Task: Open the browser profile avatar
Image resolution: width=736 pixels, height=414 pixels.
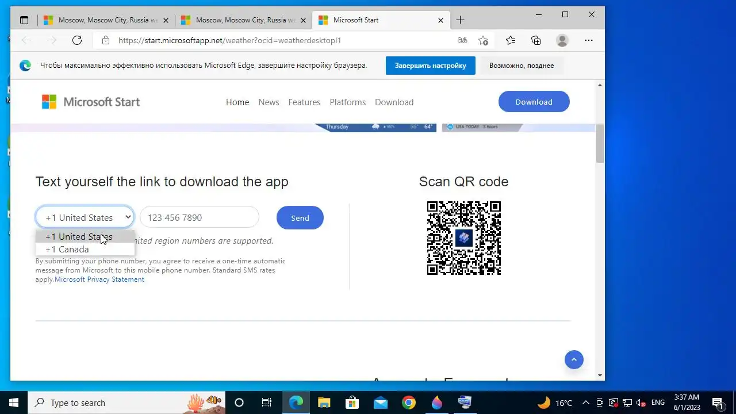Action: coord(562,40)
